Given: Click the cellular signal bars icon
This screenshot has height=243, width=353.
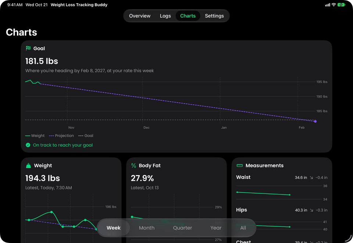Looking at the screenshot, I should pyautogui.click(x=328, y=5).
